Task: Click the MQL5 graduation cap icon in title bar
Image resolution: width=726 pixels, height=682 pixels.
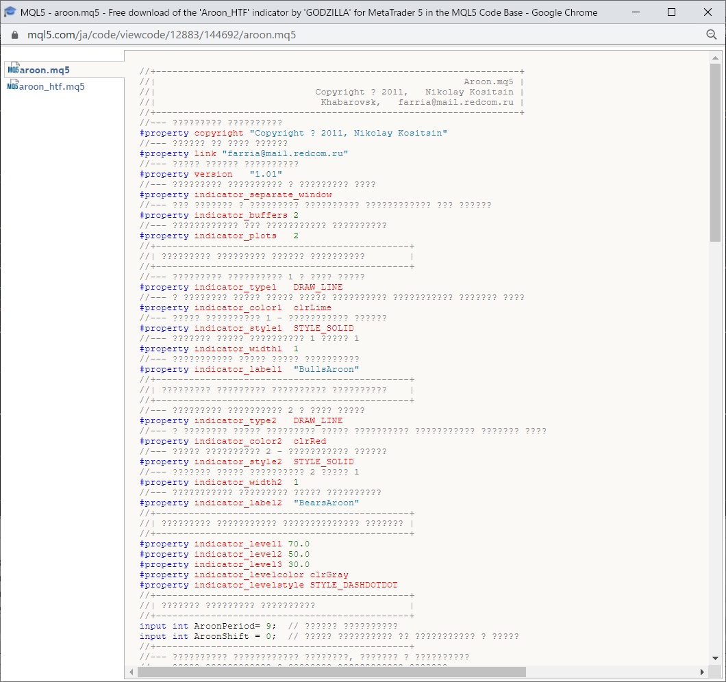Action: click(x=10, y=12)
